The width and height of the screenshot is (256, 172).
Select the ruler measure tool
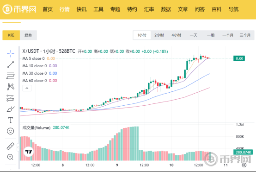11,147
